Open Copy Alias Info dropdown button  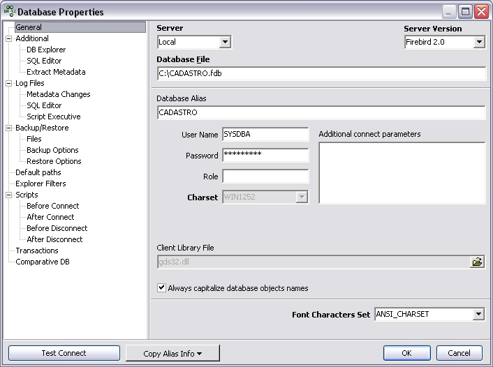(172, 353)
